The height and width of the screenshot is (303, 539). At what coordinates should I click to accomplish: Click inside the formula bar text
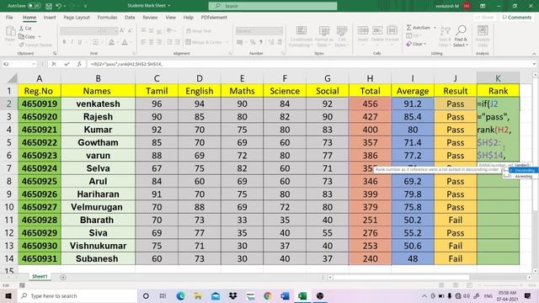click(126, 64)
